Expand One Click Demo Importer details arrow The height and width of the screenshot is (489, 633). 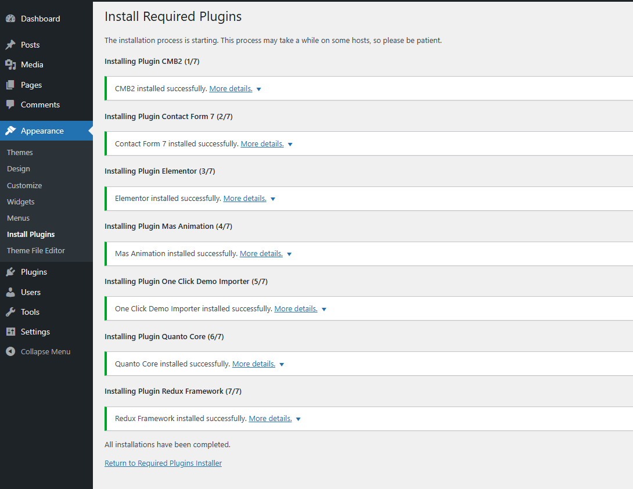(x=324, y=310)
